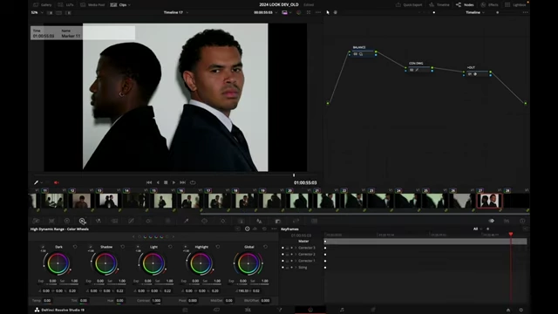Viewport: 558px width, 314px height.
Task: Open the LUTs panel
Action: tap(66, 4)
